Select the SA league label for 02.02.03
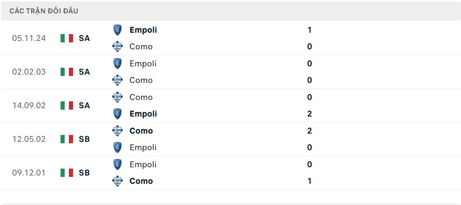461x205 pixels. click(84, 72)
